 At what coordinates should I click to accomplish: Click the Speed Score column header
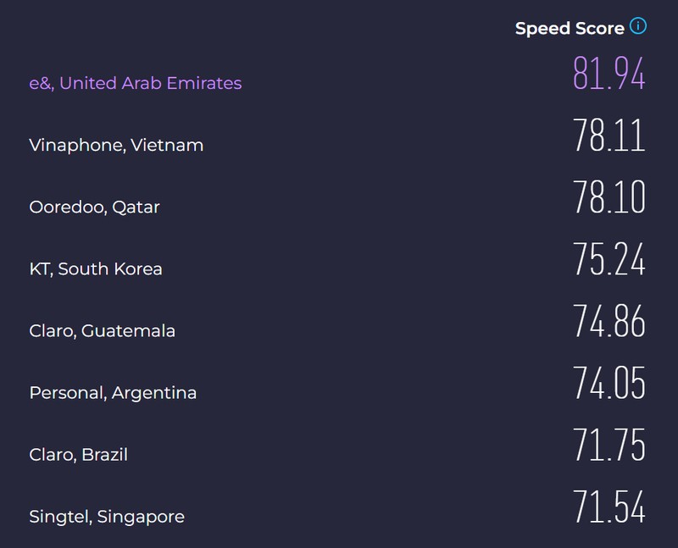[570, 29]
